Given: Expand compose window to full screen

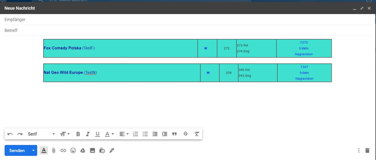Looking at the screenshot, I should pos(362,8).
